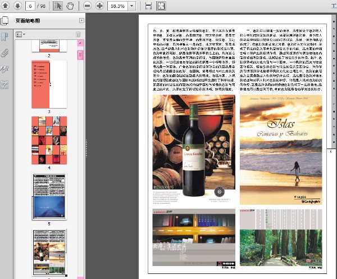This screenshot has height=279, width=337.
Task: Select page 2 thumbnail
Action: pos(49,46)
